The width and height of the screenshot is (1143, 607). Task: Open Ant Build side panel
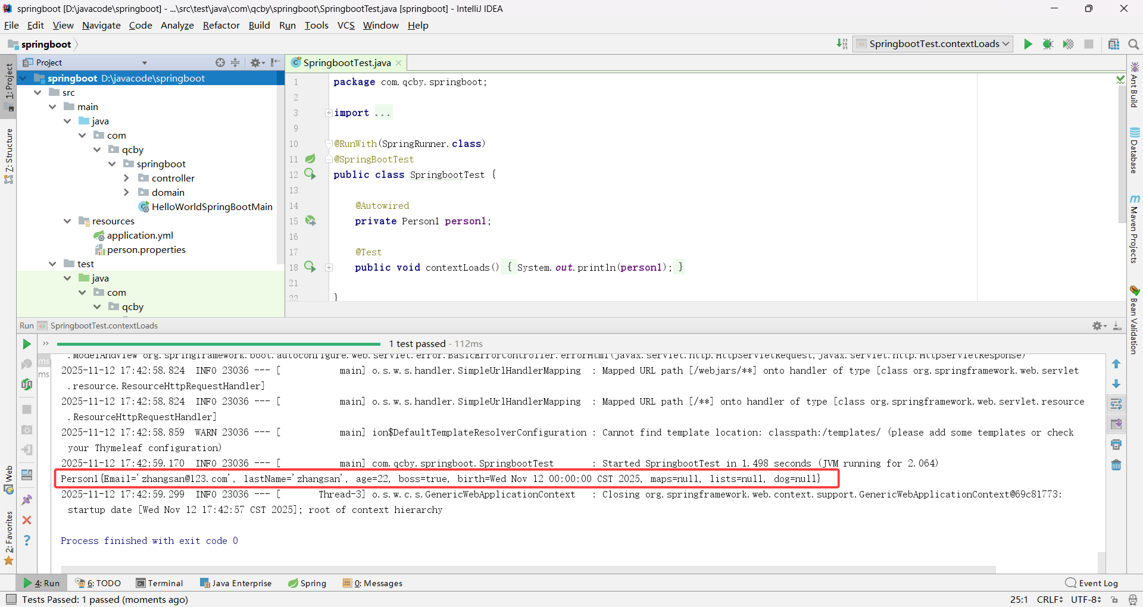(x=1134, y=85)
